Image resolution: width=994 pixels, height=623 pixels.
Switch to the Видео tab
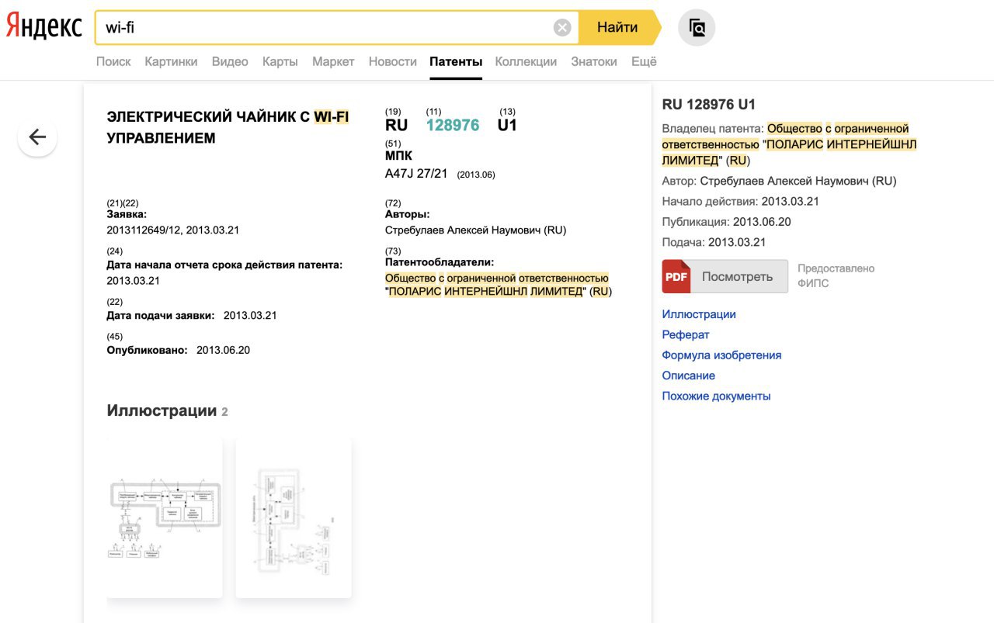(x=230, y=61)
